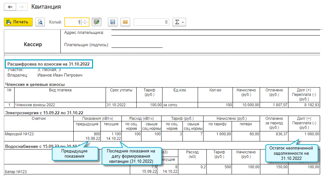Open print preview with magnifier icon

point(40,22)
